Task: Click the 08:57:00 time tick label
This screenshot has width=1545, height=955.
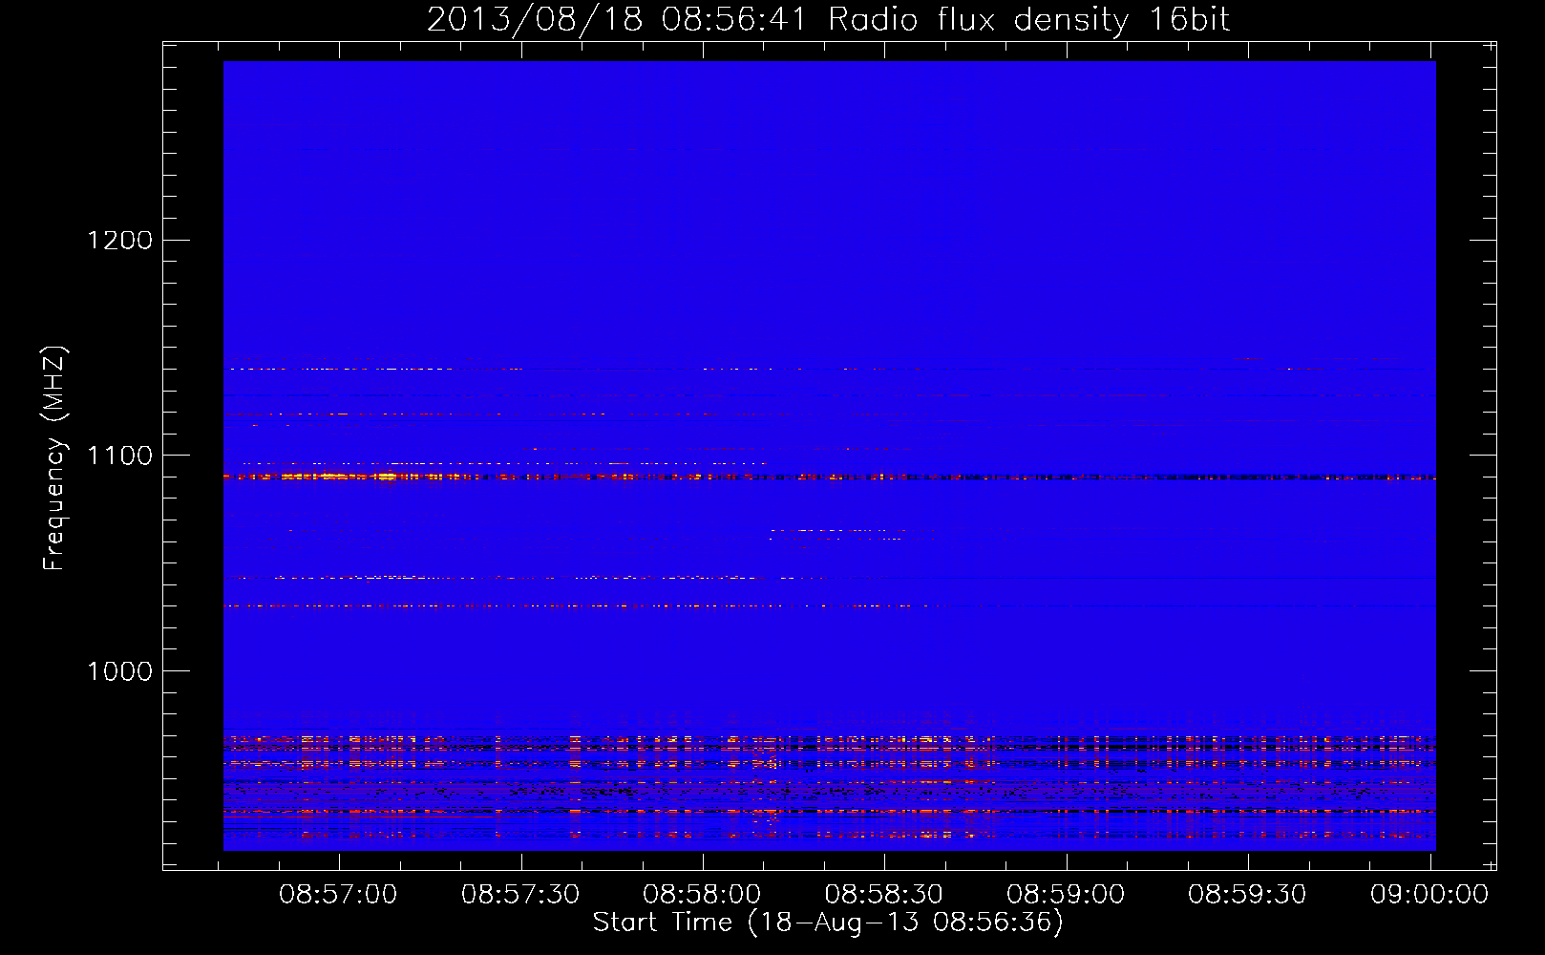Action: [x=338, y=895]
